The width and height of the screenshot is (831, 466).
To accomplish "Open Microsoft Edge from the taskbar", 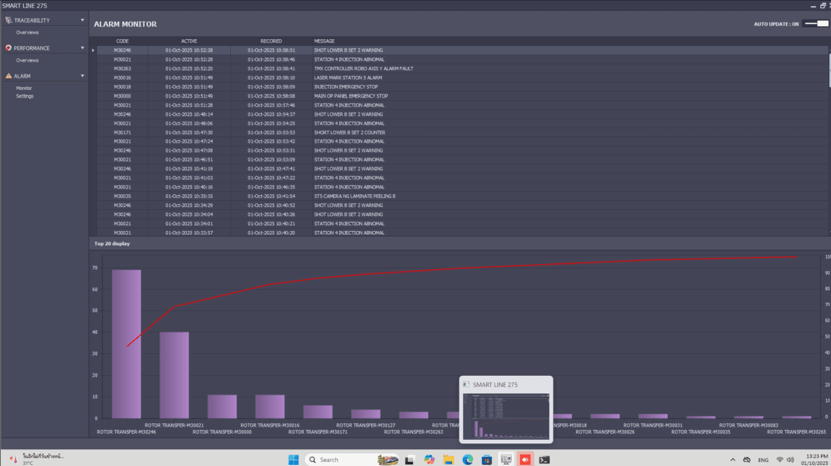I will coord(468,460).
